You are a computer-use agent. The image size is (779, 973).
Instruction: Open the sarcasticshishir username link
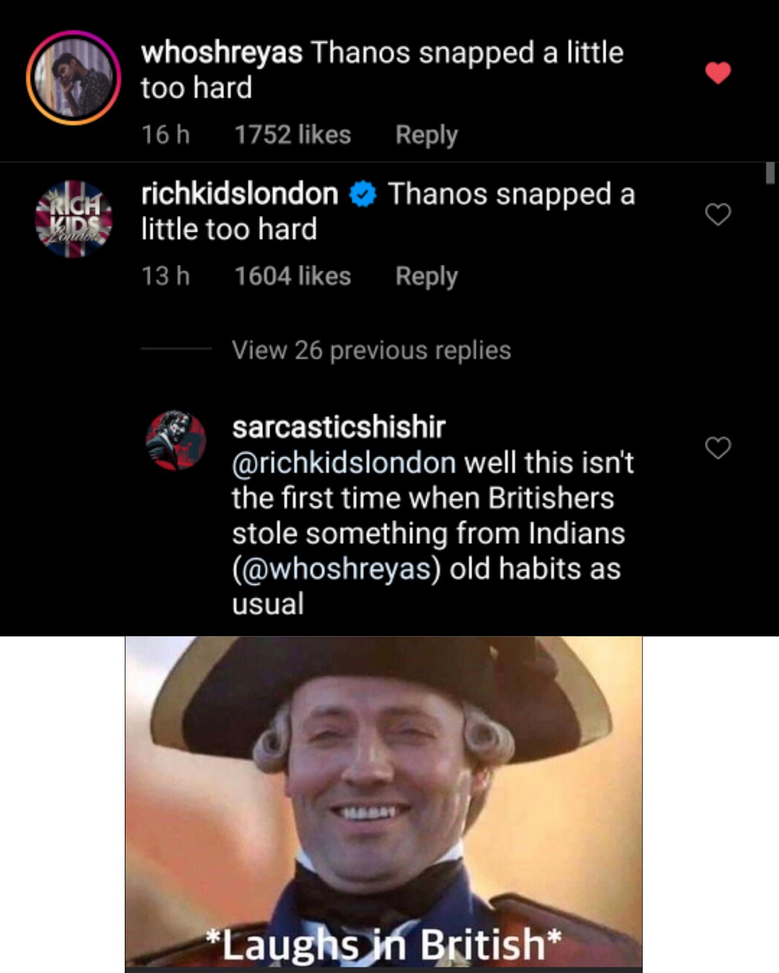(x=338, y=427)
